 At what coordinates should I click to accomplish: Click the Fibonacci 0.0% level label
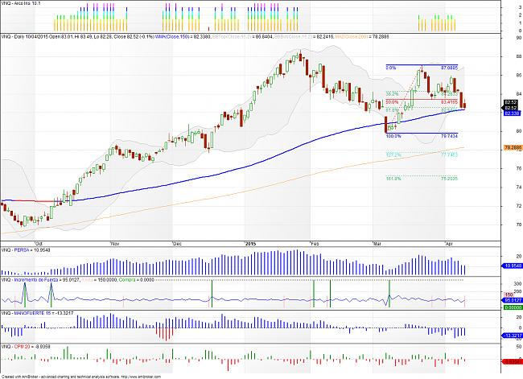(391, 68)
